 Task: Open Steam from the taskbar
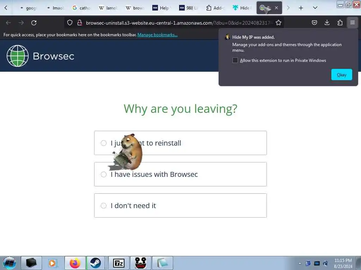point(96,263)
